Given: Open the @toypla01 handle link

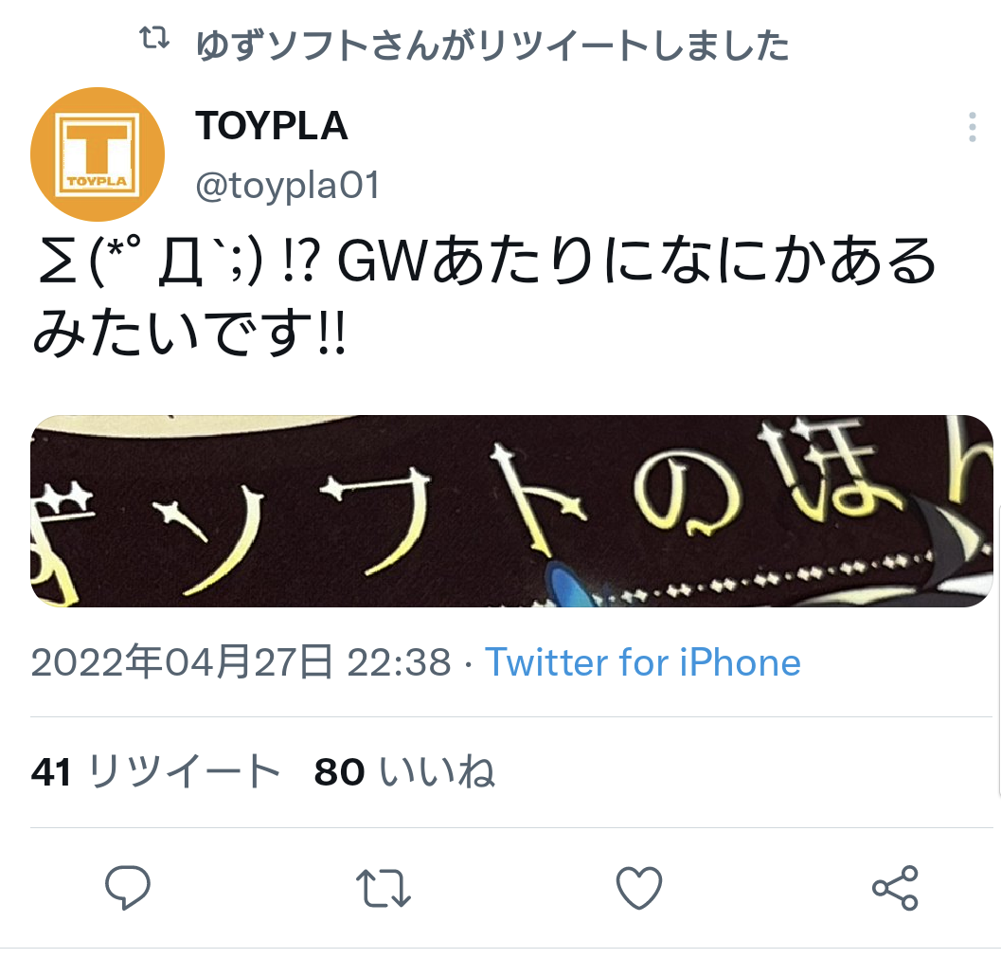Looking at the screenshot, I should (x=288, y=186).
